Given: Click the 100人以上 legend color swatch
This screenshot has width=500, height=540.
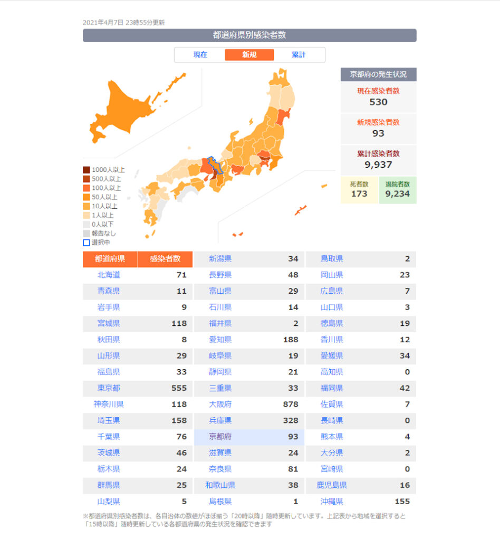Looking at the screenshot, I should click(x=86, y=188).
